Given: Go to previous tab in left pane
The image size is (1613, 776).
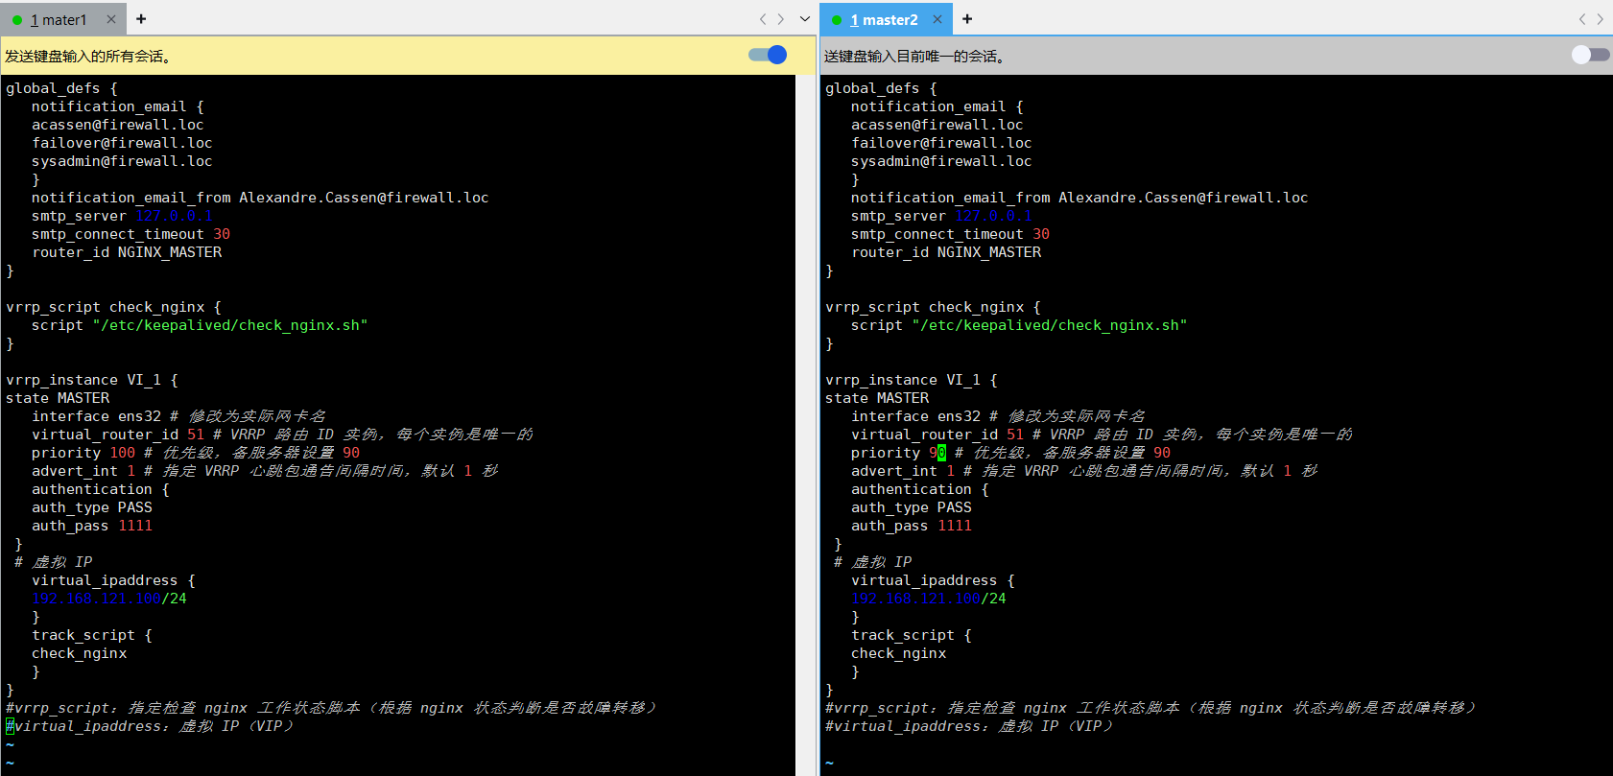Looking at the screenshot, I should point(763,19).
